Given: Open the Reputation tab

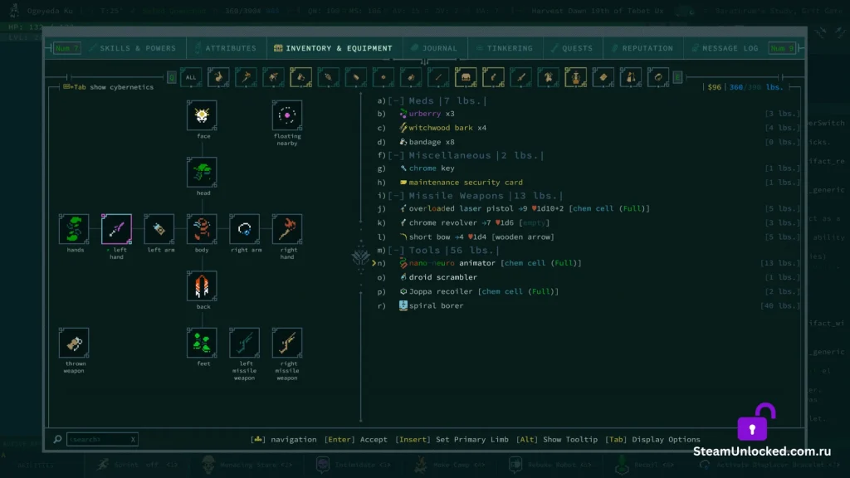Looking at the screenshot, I should [x=643, y=48].
